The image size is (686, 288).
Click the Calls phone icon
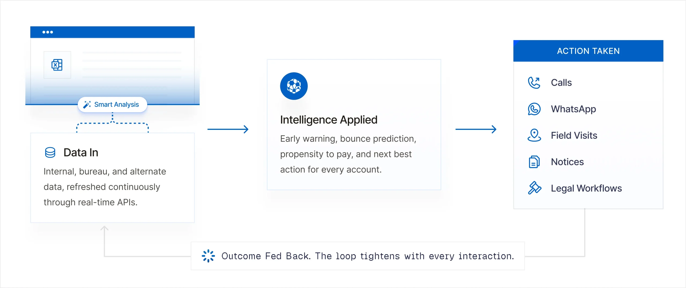point(534,83)
